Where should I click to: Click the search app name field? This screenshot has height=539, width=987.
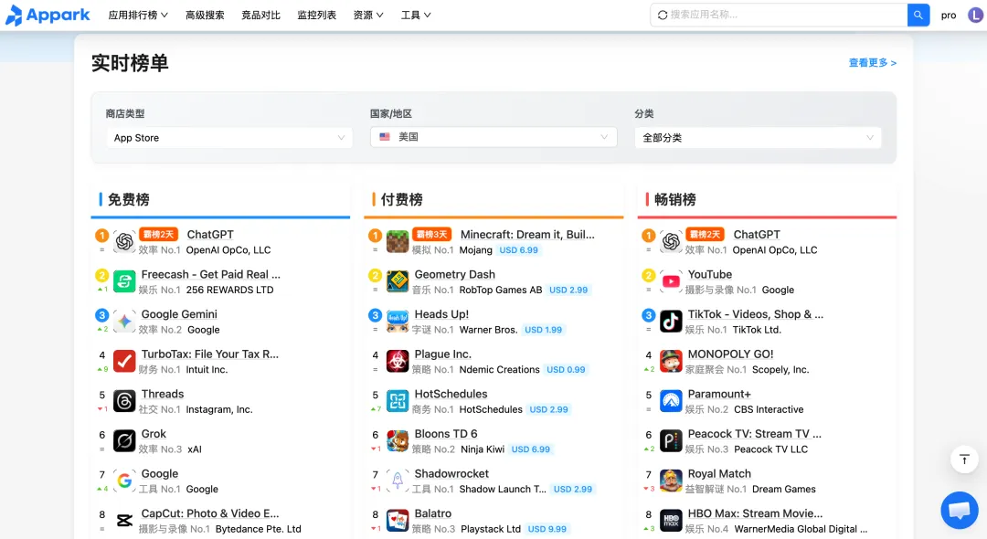coord(779,16)
